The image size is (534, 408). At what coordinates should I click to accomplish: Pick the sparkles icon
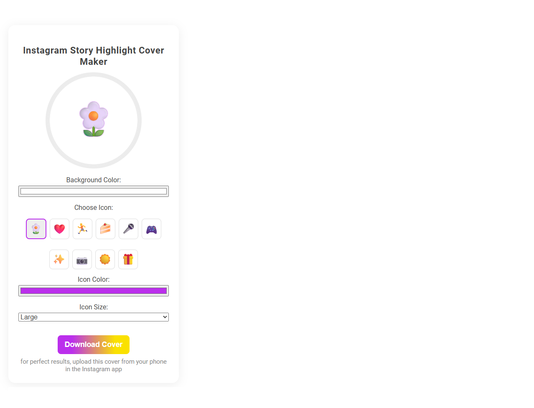click(x=59, y=259)
